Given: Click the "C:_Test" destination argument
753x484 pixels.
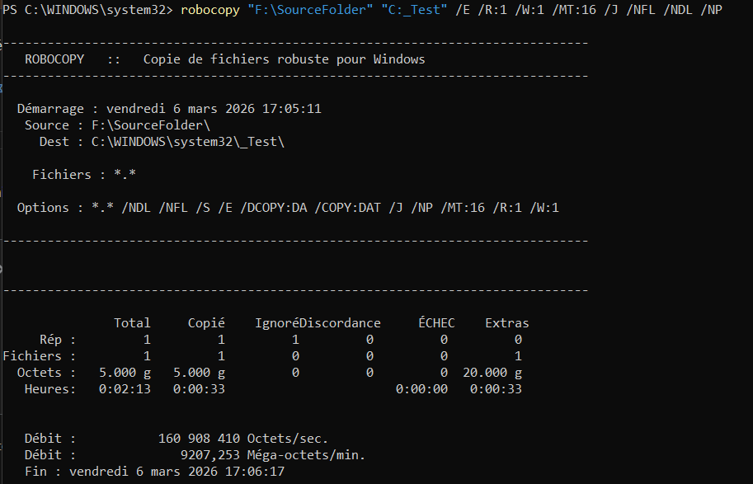Looking at the screenshot, I should coord(414,10).
